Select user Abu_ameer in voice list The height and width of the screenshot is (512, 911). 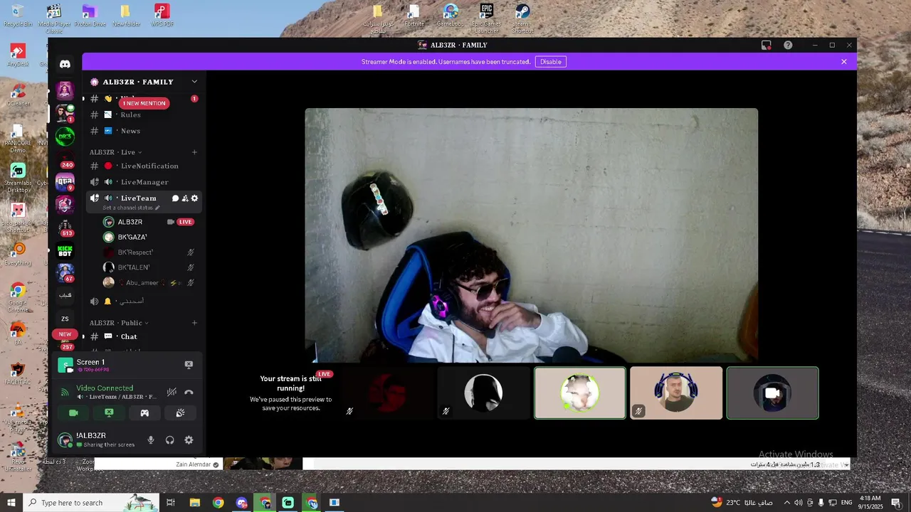pyautogui.click(x=149, y=282)
